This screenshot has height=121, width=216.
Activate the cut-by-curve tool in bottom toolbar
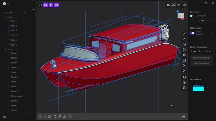click(60, 117)
